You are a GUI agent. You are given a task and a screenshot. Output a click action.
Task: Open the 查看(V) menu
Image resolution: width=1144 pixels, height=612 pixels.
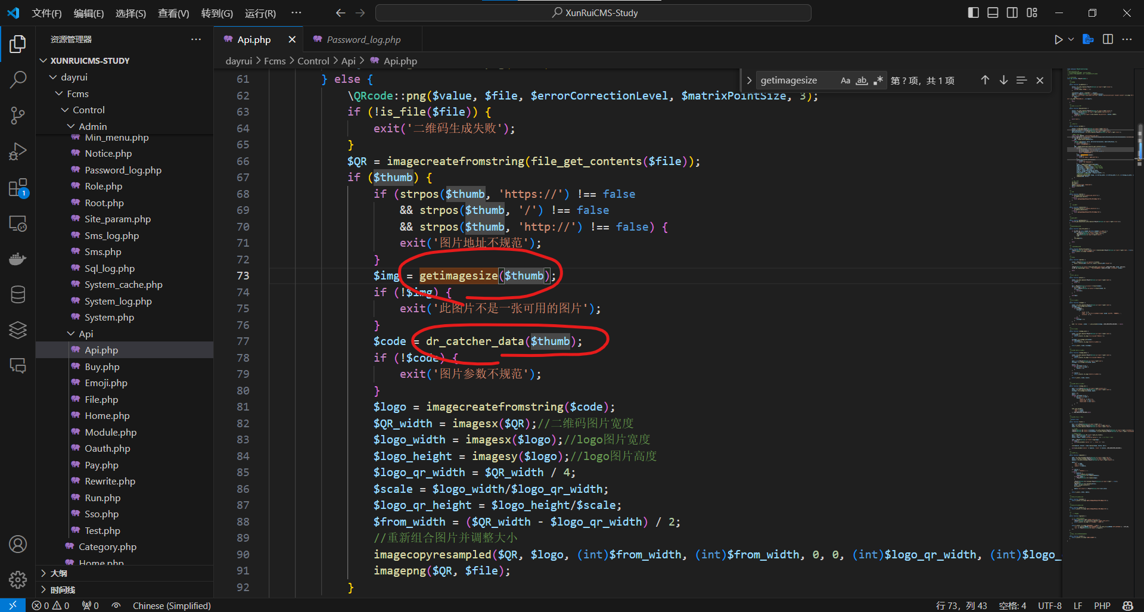(173, 13)
